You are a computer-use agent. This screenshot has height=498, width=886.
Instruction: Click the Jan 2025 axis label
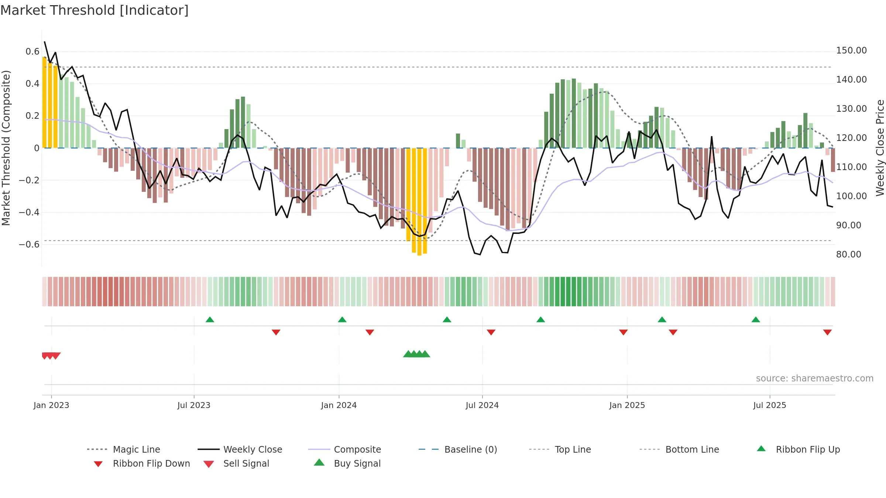coord(627,405)
